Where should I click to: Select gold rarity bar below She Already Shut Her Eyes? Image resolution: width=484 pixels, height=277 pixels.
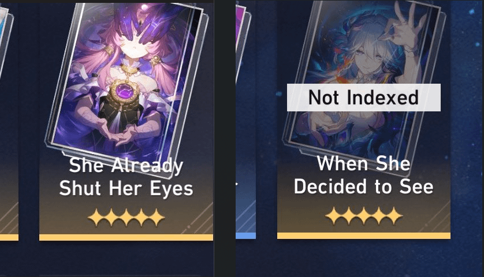126,237
